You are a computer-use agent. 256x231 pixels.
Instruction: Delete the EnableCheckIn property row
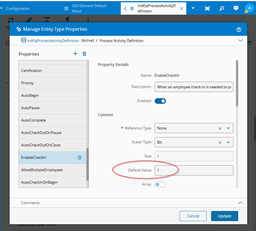(79, 157)
